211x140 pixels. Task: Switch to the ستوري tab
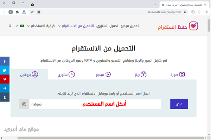pyautogui.click(x=66, y=75)
